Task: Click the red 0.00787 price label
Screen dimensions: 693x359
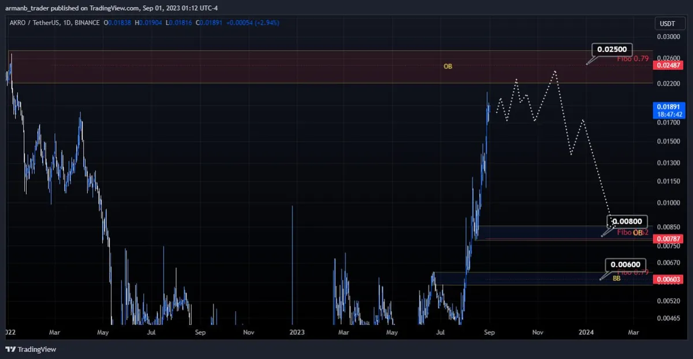Action: [x=668, y=239]
